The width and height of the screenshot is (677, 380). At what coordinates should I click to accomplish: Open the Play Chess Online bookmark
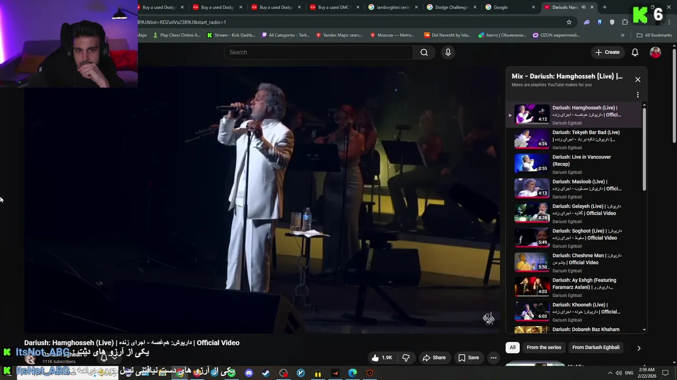coord(176,35)
